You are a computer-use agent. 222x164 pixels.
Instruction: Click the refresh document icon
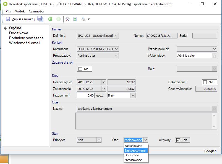pyautogui.click(x=75, y=19)
